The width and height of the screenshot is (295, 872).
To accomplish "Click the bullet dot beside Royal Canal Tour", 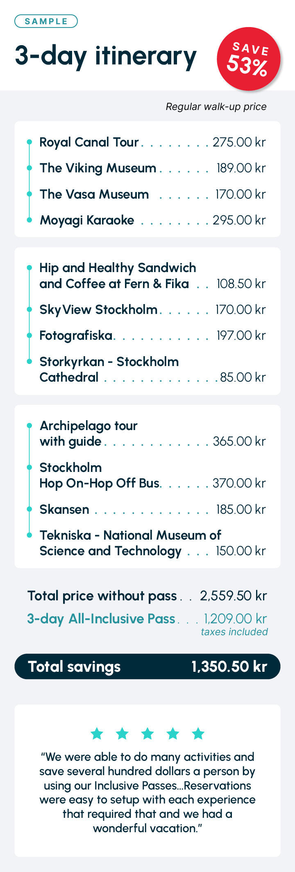I will tap(29, 142).
